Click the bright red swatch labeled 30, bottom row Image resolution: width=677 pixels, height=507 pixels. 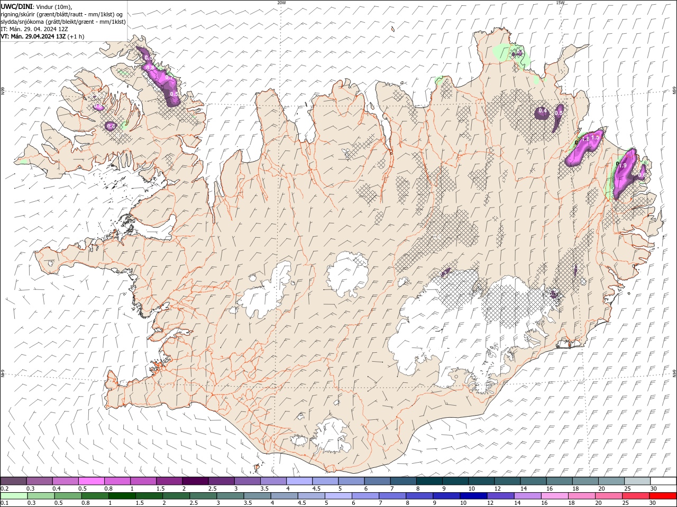[x=662, y=495]
